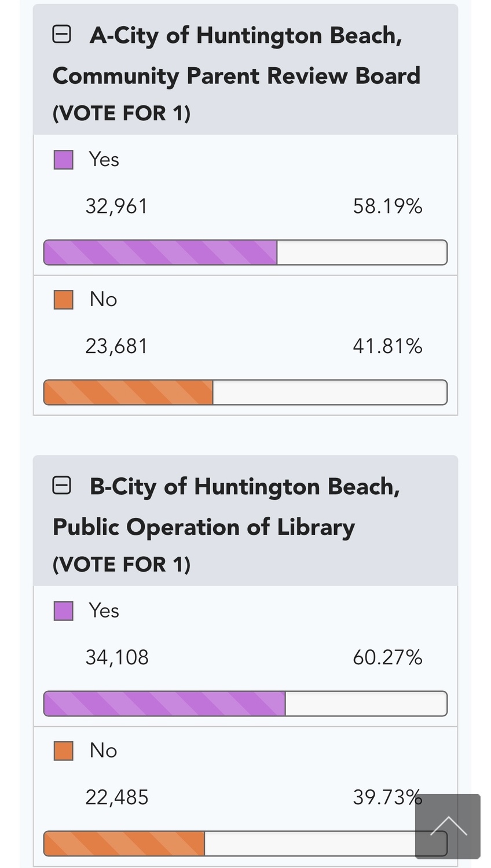The width and height of the screenshot is (491, 868).
Task: Click Measure A Yes progress bar
Action: (245, 252)
